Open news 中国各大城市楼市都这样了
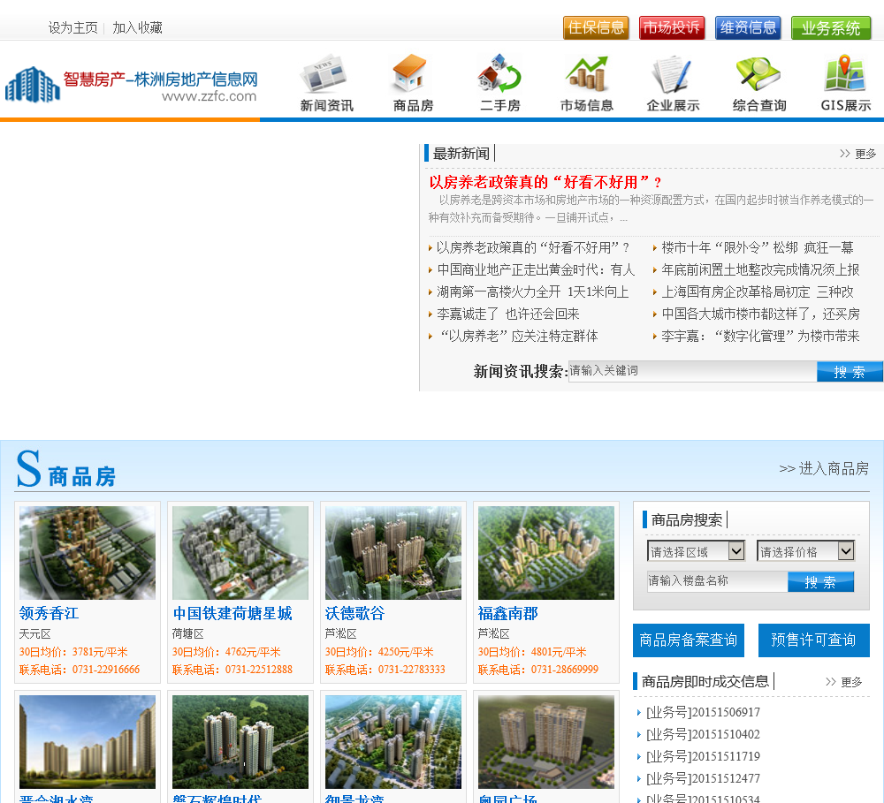The image size is (884, 803). tap(760, 314)
